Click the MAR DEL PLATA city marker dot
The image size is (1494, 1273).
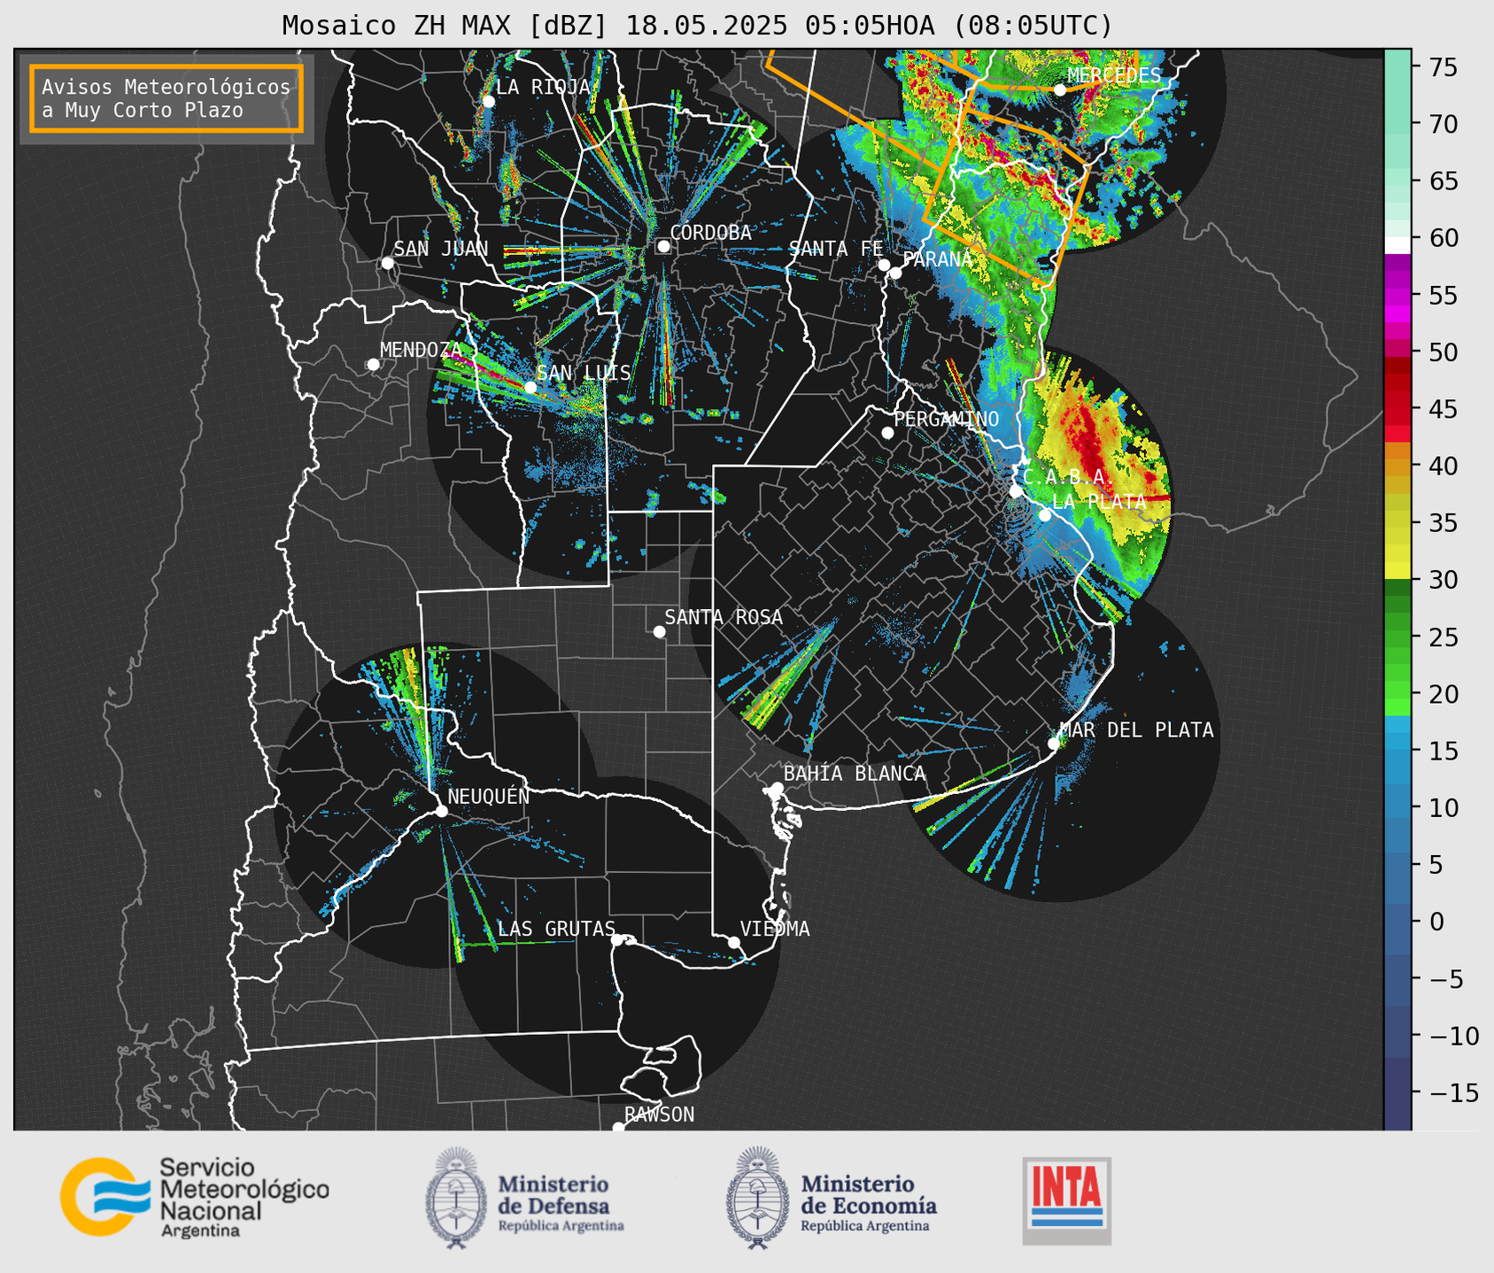[x=1054, y=744]
